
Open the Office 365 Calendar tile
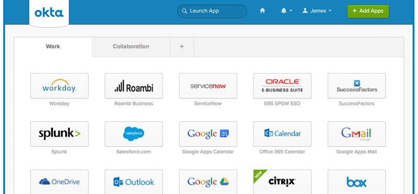tap(282, 134)
